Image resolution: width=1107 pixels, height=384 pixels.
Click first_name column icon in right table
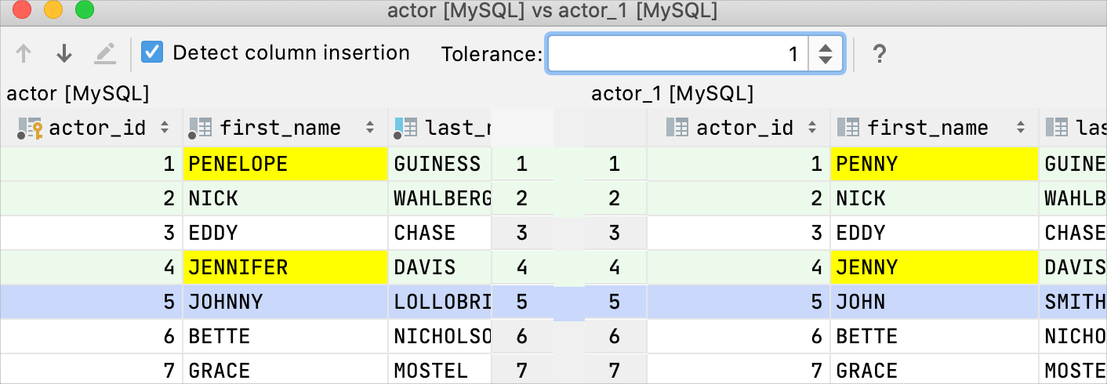(848, 128)
